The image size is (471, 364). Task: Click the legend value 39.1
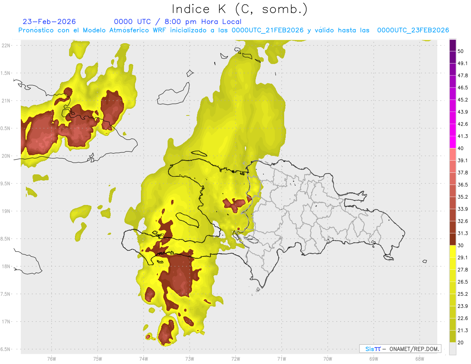[x=463, y=160]
